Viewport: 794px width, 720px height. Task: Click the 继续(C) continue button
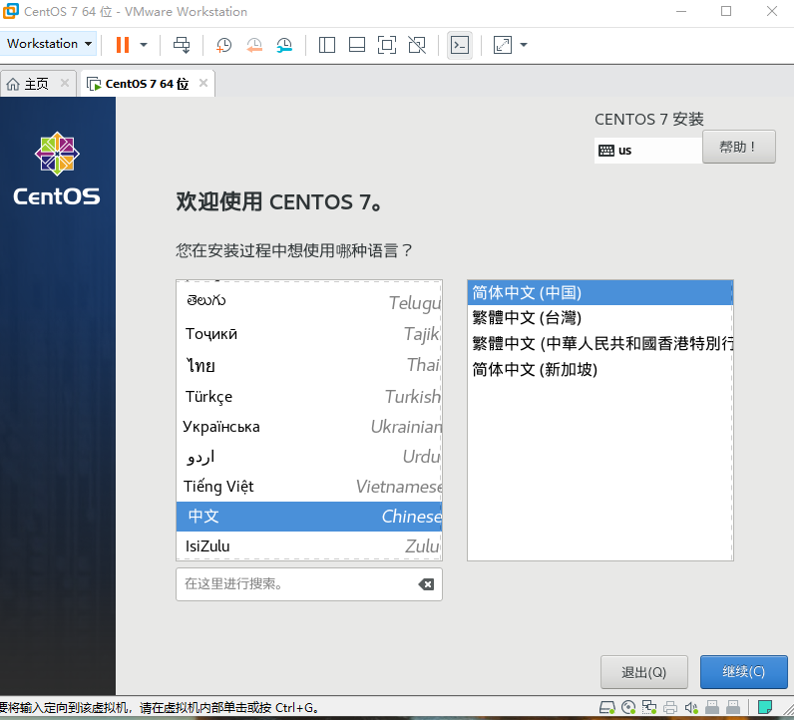(744, 672)
